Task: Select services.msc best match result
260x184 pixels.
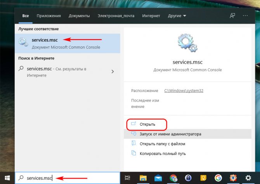Action: 68,43
